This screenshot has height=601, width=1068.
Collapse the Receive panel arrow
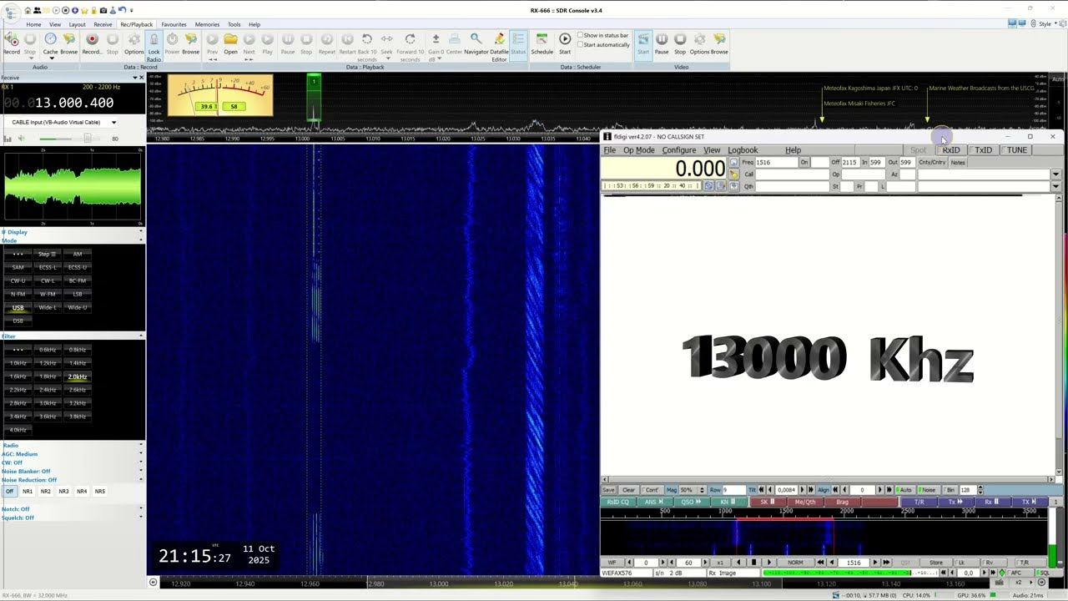coord(135,78)
